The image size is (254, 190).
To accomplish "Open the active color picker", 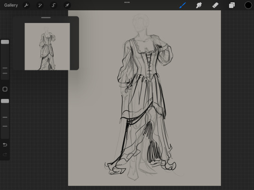I will [248, 5].
